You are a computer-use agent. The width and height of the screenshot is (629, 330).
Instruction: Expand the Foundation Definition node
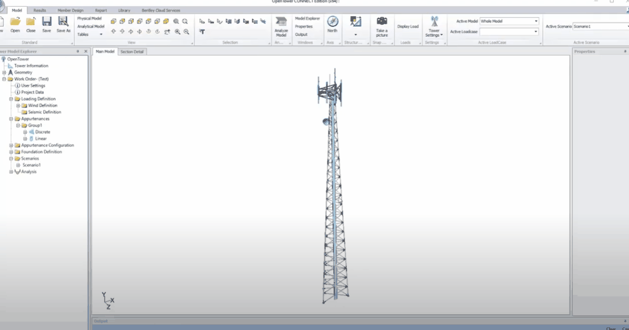tap(11, 152)
